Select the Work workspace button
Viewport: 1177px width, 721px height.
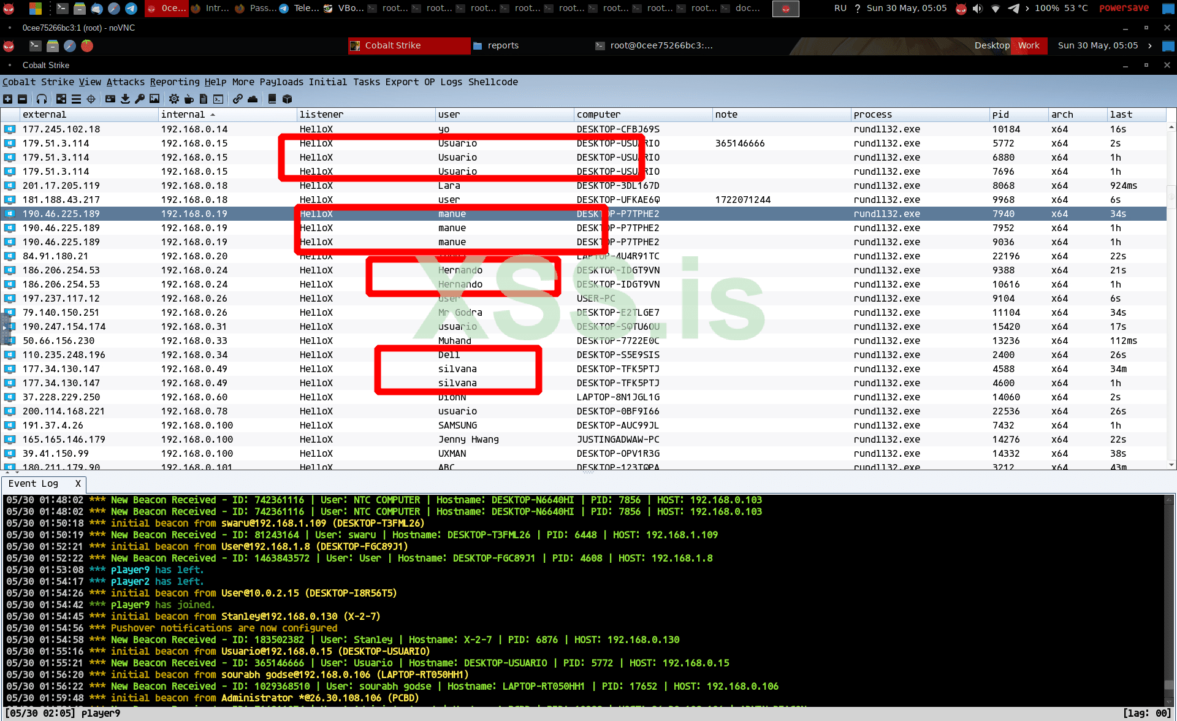(1029, 45)
